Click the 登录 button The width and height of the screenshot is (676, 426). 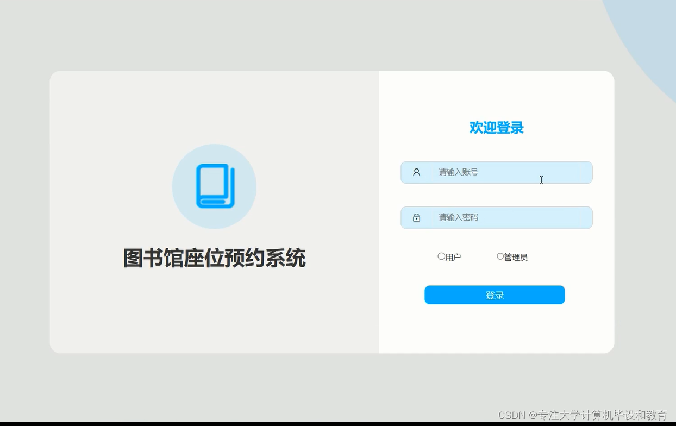[495, 295]
